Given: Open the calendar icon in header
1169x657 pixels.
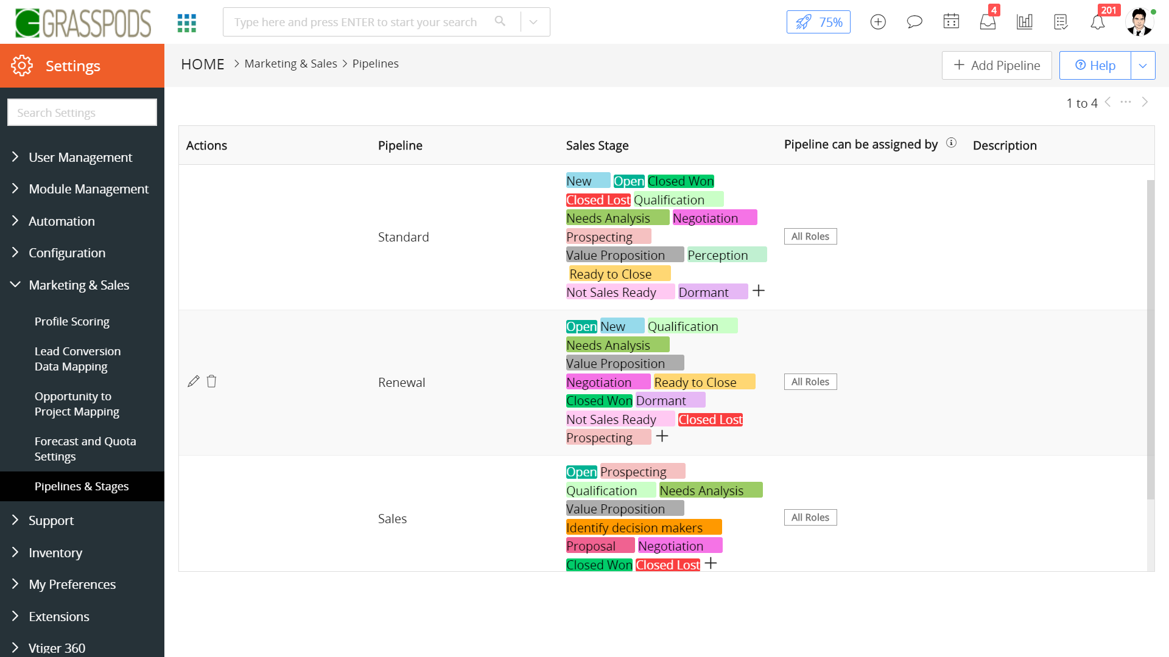Looking at the screenshot, I should [951, 23].
